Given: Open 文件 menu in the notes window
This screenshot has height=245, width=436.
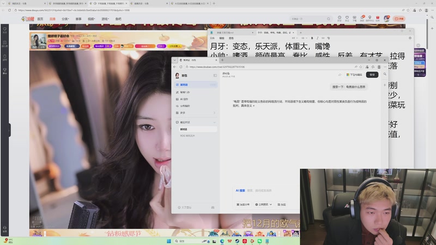Looking at the screenshot, I should click(x=212, y=38).
